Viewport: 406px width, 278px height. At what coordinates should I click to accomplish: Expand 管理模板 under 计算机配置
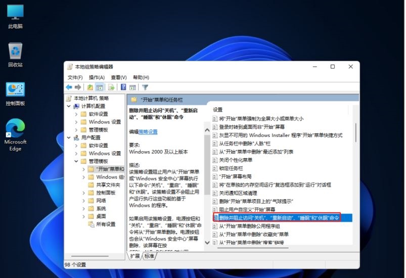click(76, 130)
